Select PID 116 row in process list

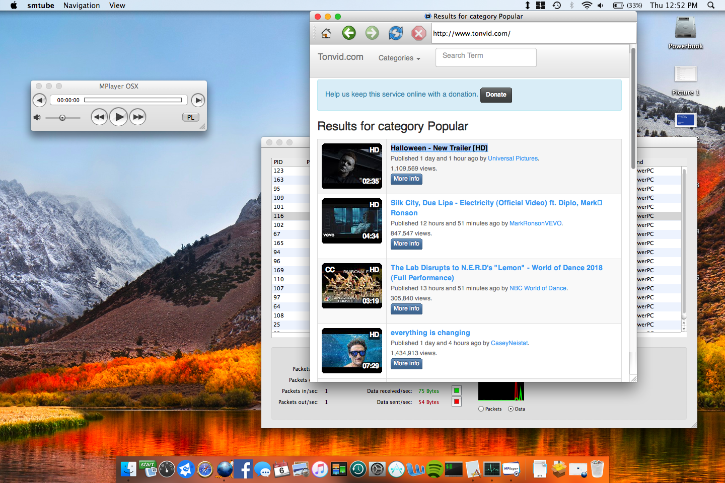pos(291,216)
